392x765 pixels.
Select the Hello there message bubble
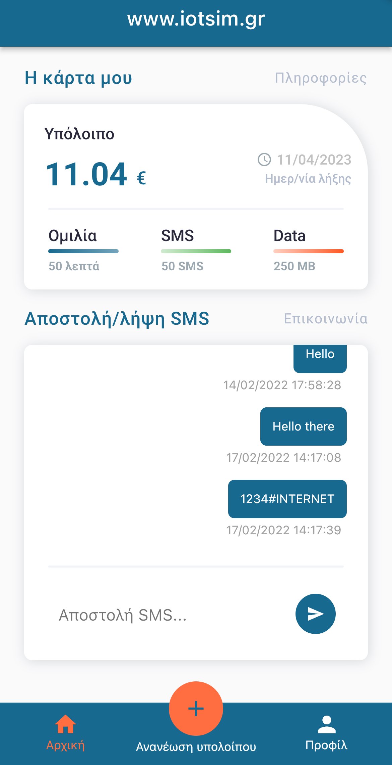point(304,426)
